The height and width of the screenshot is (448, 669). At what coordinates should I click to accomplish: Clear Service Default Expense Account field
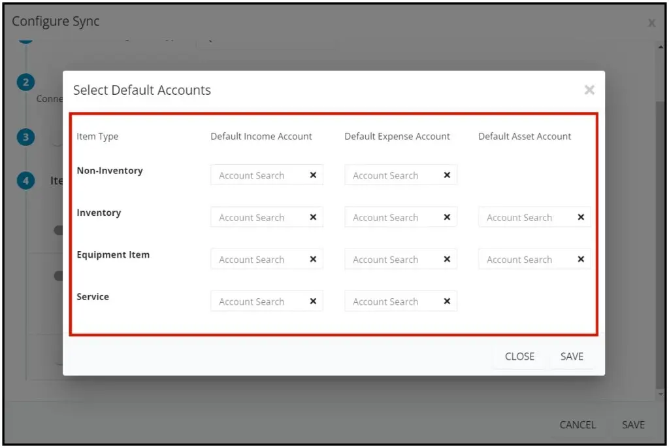click(x=447, y=301)
